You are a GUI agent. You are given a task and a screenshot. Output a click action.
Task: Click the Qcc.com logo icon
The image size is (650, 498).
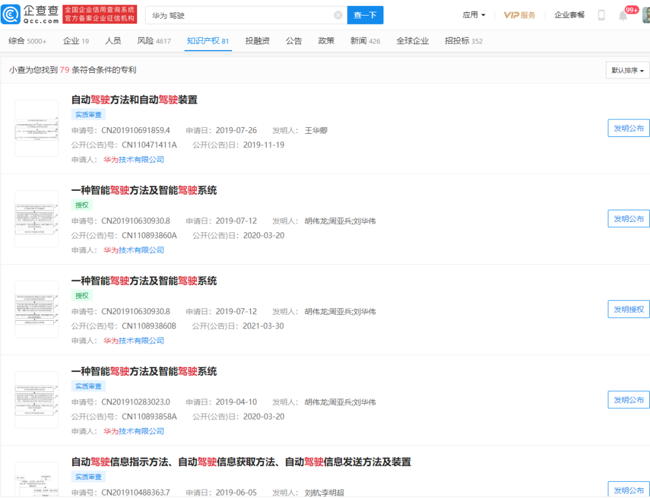[11, 14]
